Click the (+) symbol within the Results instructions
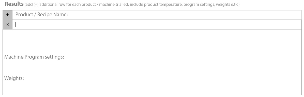The width and height of the screenshot is (304, 97). pyautogui.click(x=36, y=5)
